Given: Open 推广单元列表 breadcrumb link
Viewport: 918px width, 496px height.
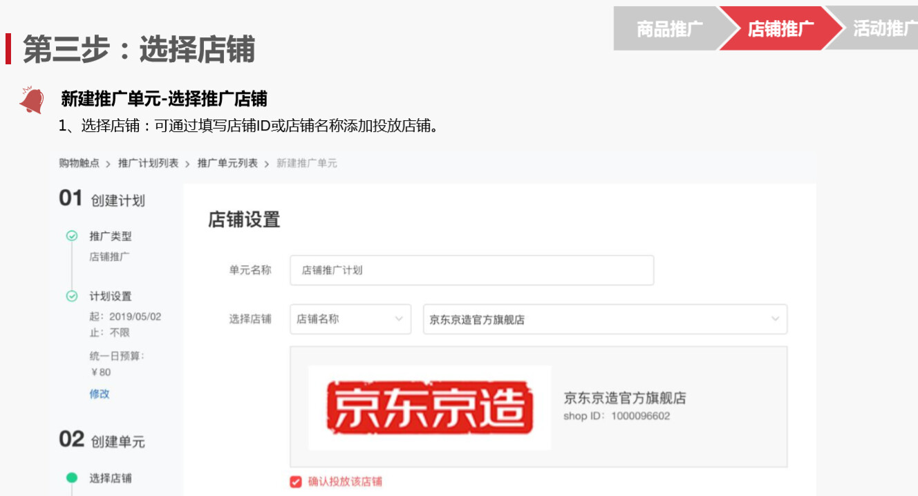Looking at the screenshot, I should point(227,164).
